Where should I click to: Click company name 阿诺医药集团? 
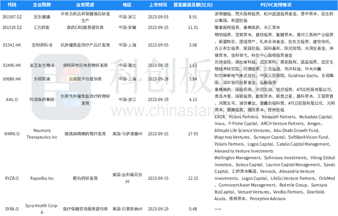tap(42, 100)
